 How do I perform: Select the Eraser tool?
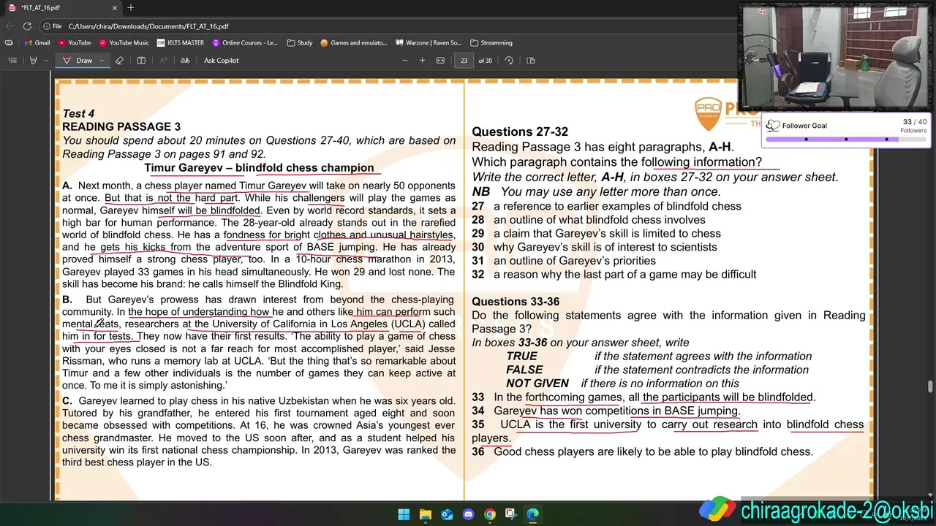(x=120, y=61)
